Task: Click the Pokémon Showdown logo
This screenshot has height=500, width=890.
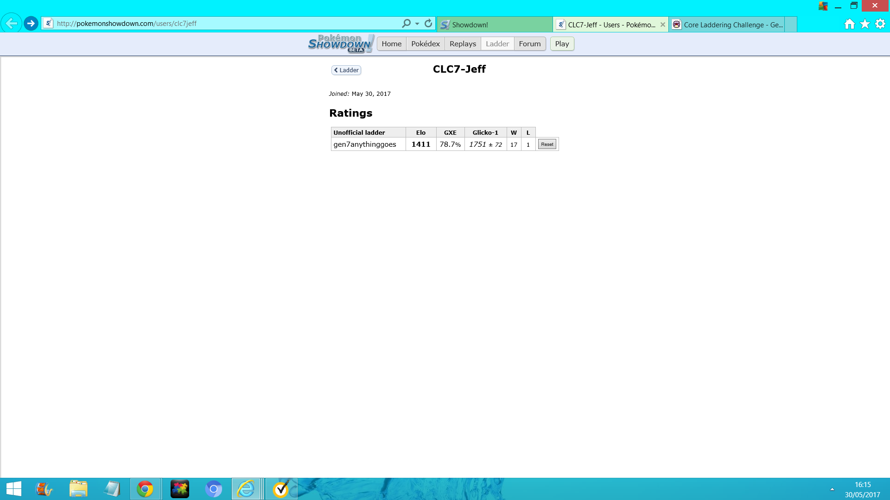Action: (341, 44)
